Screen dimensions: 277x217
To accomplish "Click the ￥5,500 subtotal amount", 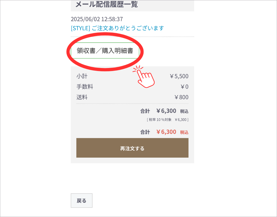I will (x=179, y=76).
